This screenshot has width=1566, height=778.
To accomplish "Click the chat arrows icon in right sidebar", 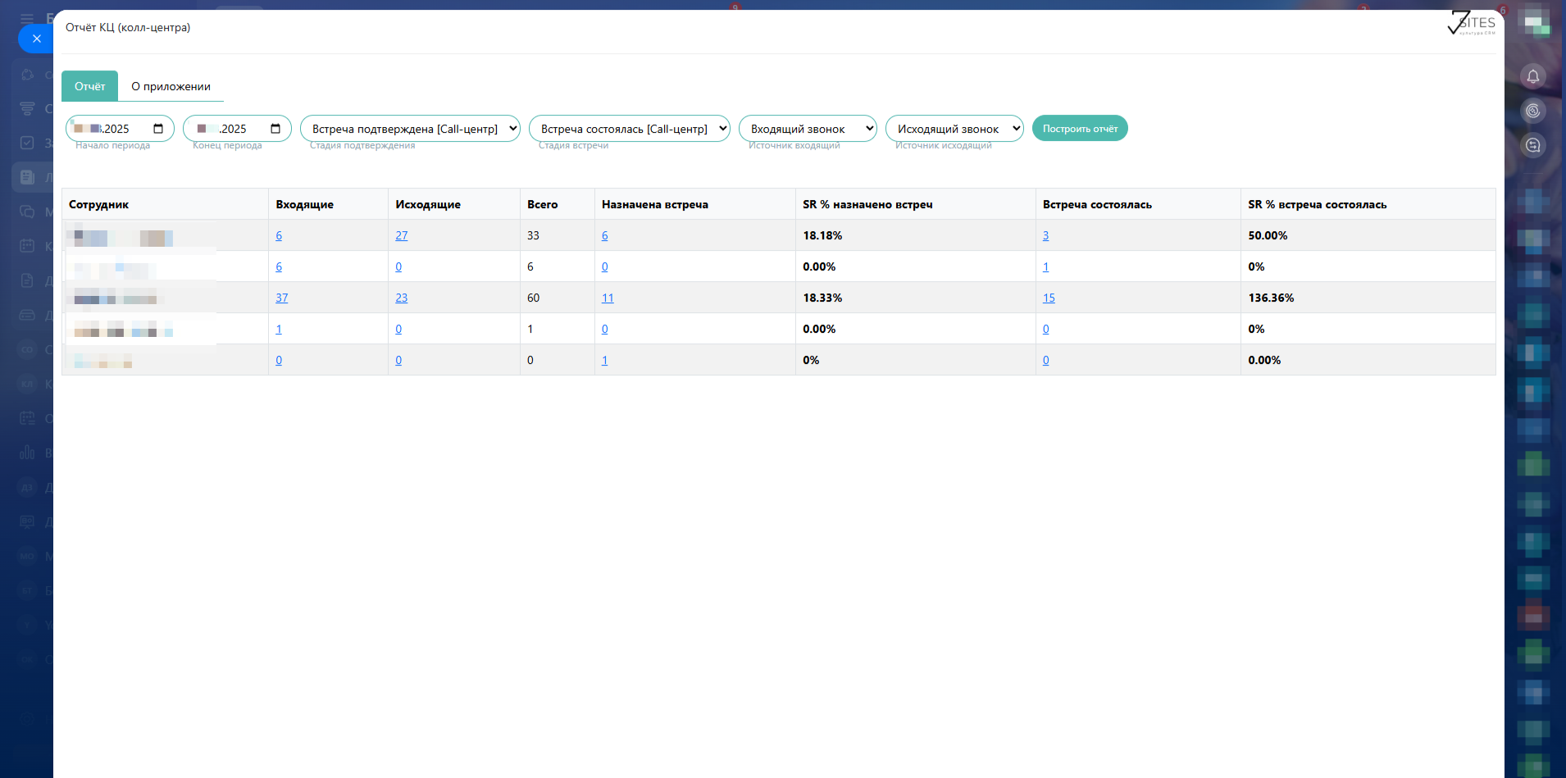I will (x=1532, y=145).
